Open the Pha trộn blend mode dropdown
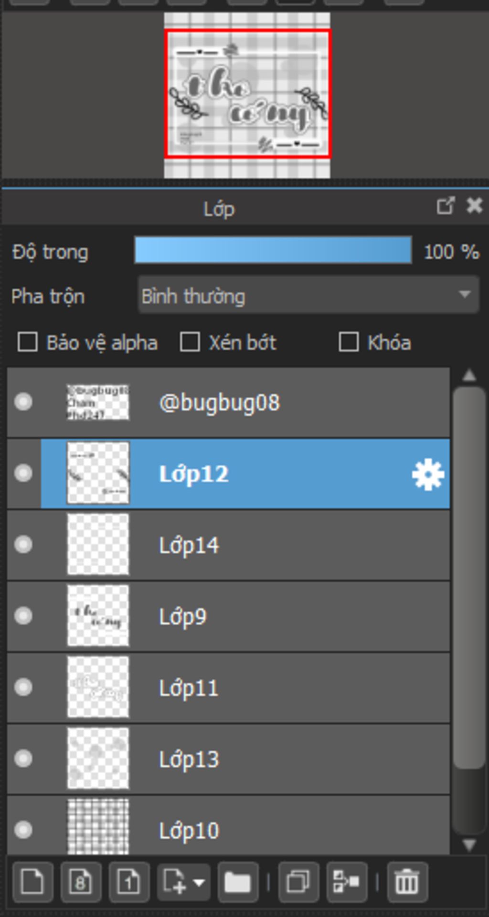 coord(308,295)
